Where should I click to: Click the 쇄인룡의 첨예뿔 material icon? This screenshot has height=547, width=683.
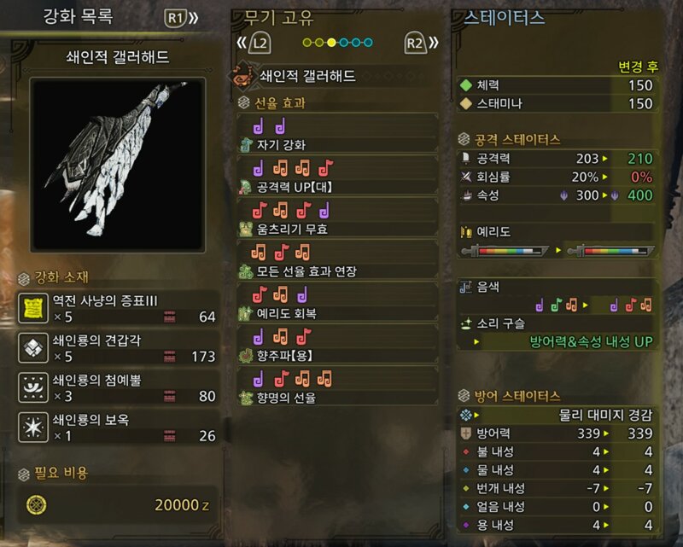[33, 387]
